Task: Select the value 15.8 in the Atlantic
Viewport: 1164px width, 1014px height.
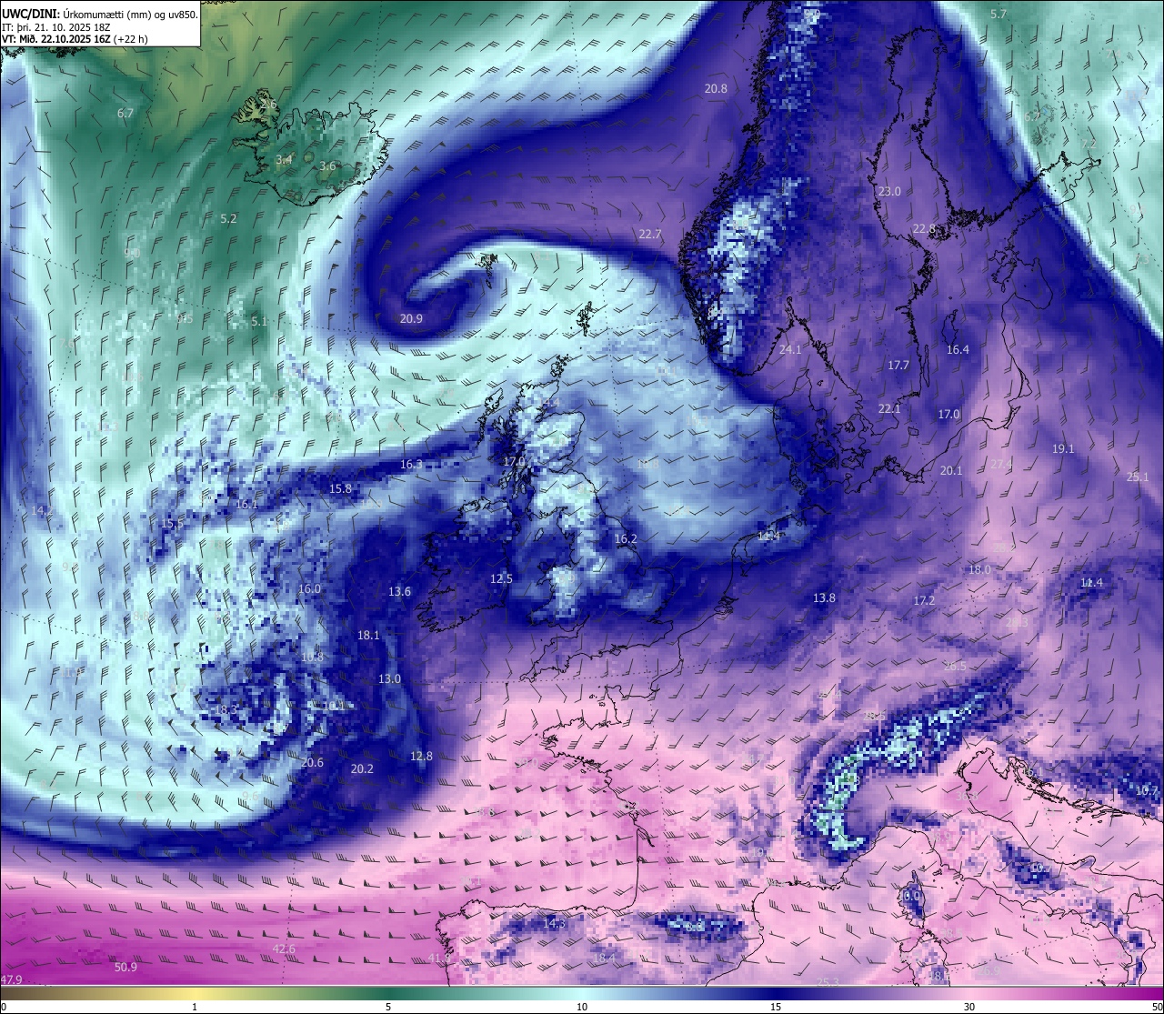Action: (340, 489)
